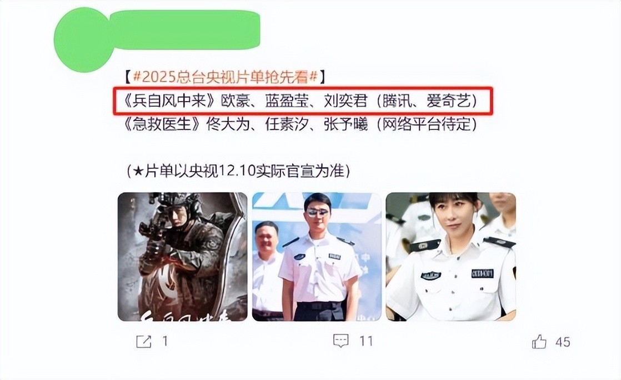View the woman in white uniform photo

tap(450, 256)
